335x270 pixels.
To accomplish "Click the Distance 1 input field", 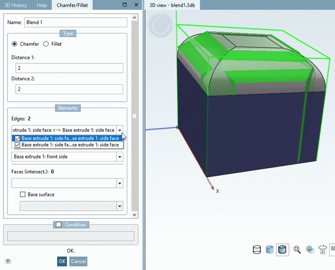I will click(x=69, y=68).
